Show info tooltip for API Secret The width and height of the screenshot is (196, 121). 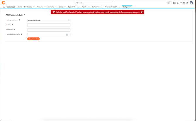point(14,30)
